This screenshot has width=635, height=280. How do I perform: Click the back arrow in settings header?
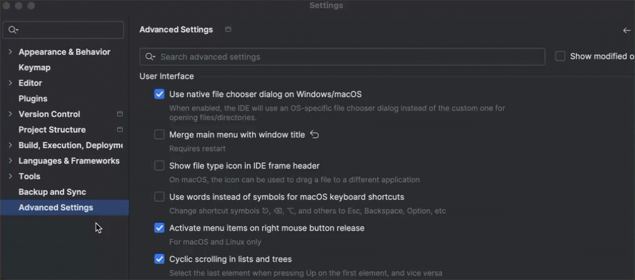(626, 30)
